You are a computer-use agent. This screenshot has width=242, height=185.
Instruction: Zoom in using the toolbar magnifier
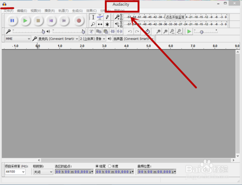click(x=158, y=31)
